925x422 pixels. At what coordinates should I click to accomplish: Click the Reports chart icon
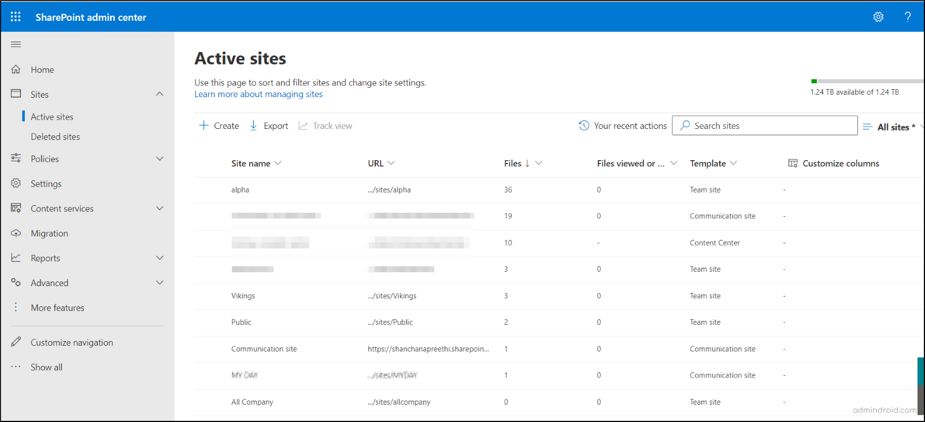16,257
